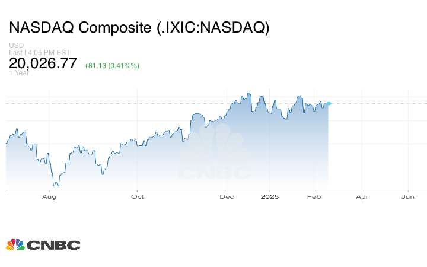Click the NASDAQ Composite chart title

pos(139,28)
